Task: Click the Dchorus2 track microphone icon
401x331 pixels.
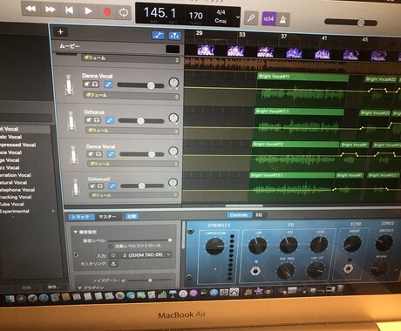Action: click(76, 187)
